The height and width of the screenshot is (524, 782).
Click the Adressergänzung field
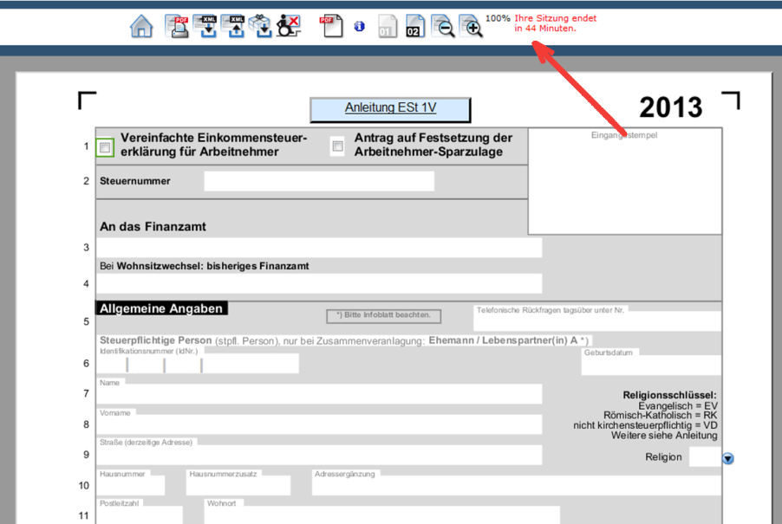coord(517,486)
